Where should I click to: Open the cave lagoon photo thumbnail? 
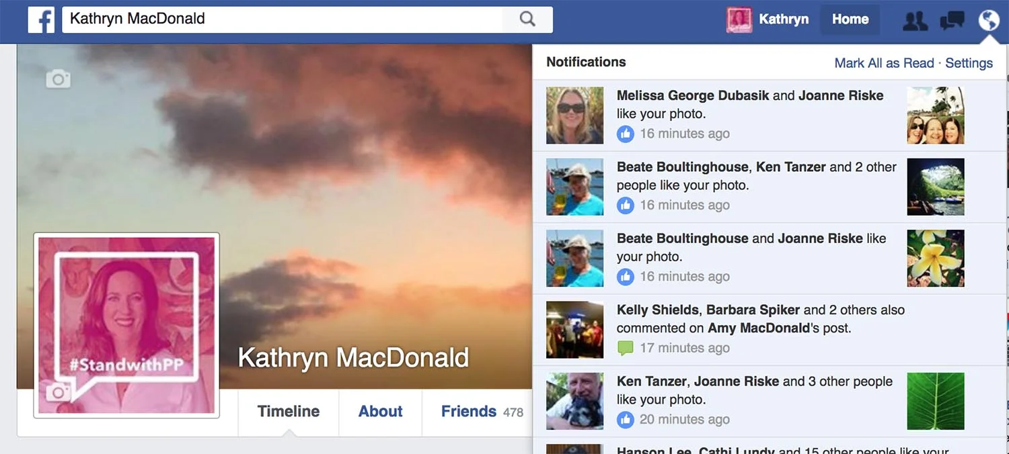tap(936, 187)
